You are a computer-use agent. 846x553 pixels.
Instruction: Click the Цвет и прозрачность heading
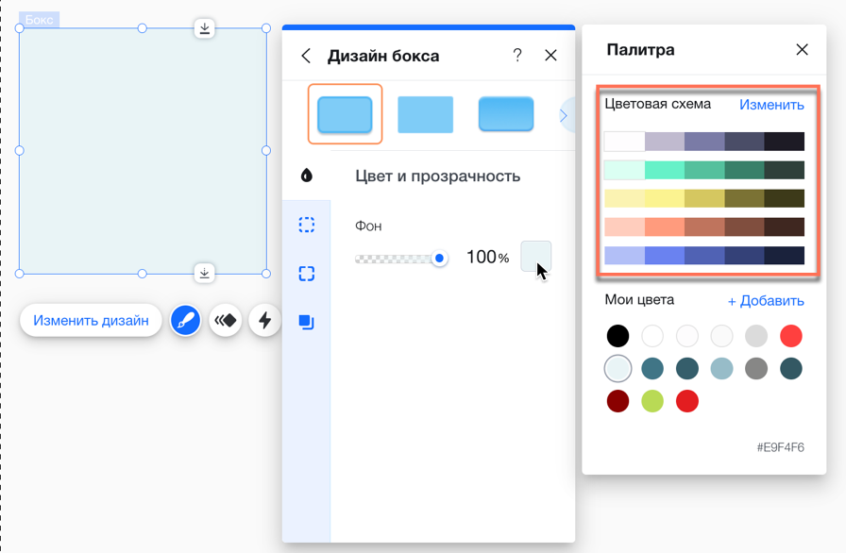tap(437, 176)
